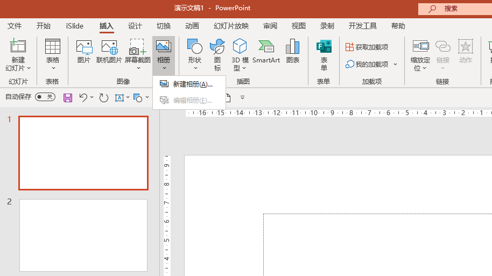Screen dimensions: 492x276
Task: Click the New Slide icon
Action: point(18,46)
